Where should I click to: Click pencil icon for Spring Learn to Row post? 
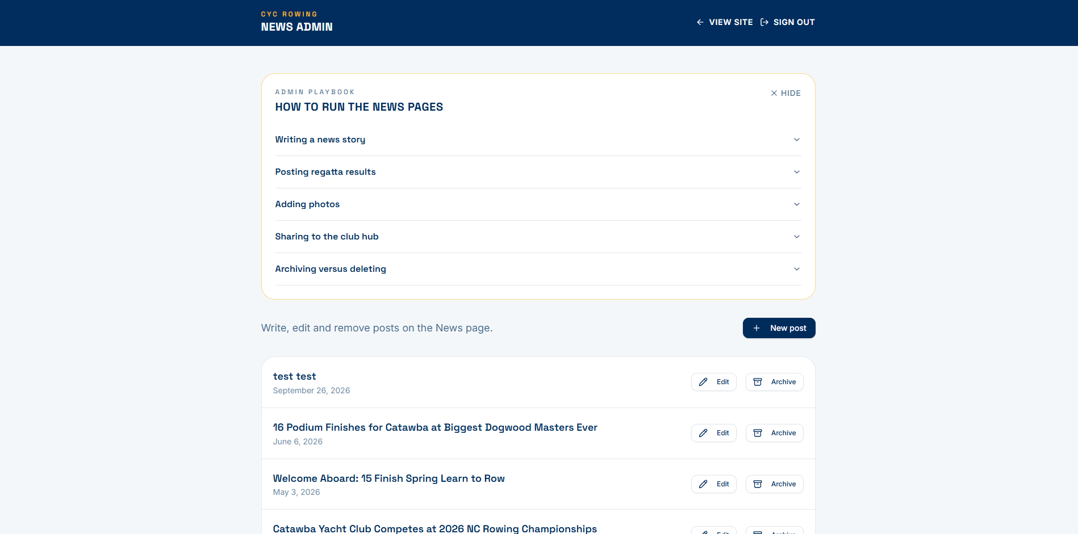pyautogui.click(x=703, y=484)
